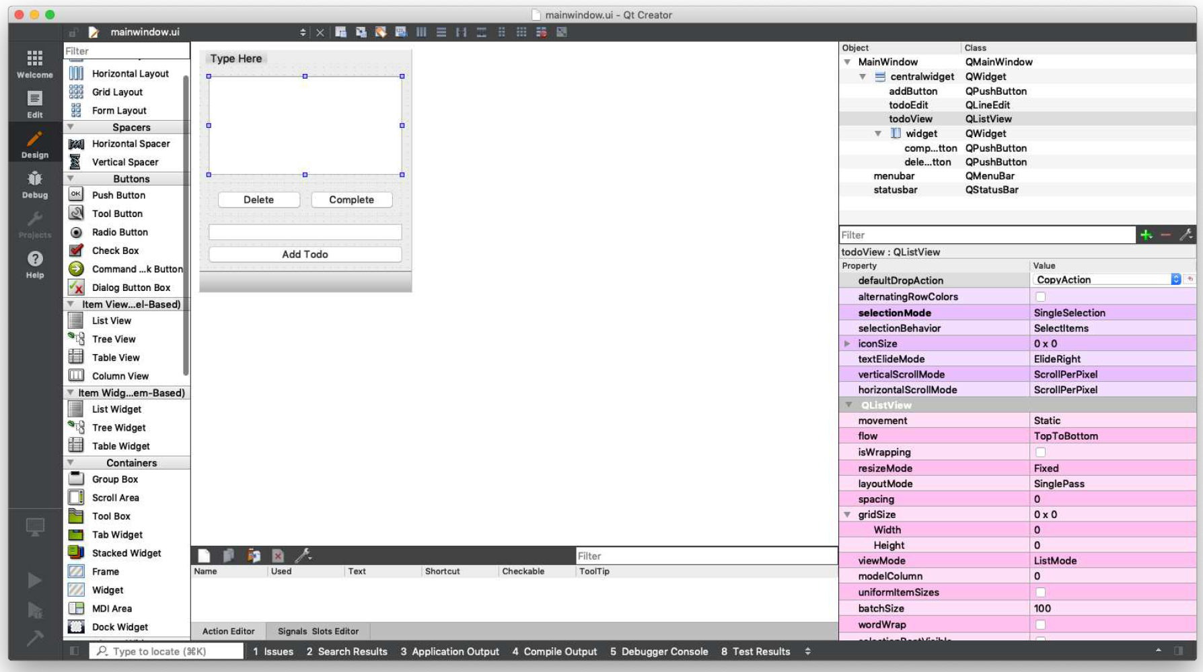
Task: Collapse the Buttons widget category
Action: coord(71,178)
